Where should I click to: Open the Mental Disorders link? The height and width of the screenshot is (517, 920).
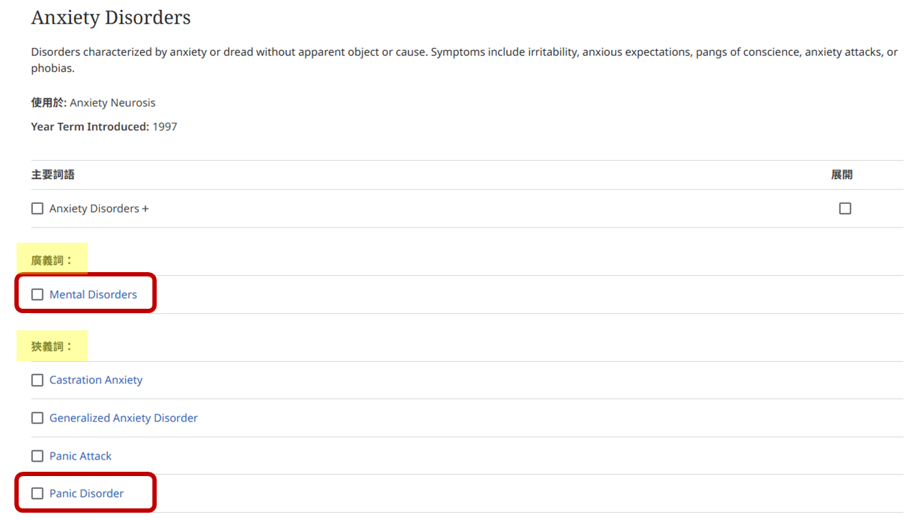[x=93, y=294]
